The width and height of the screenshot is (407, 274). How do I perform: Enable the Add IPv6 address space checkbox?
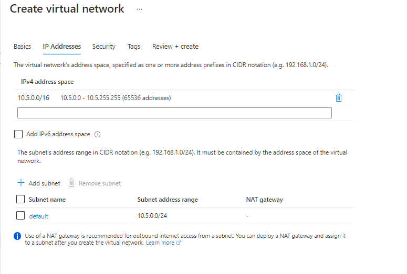coord(18,135)
